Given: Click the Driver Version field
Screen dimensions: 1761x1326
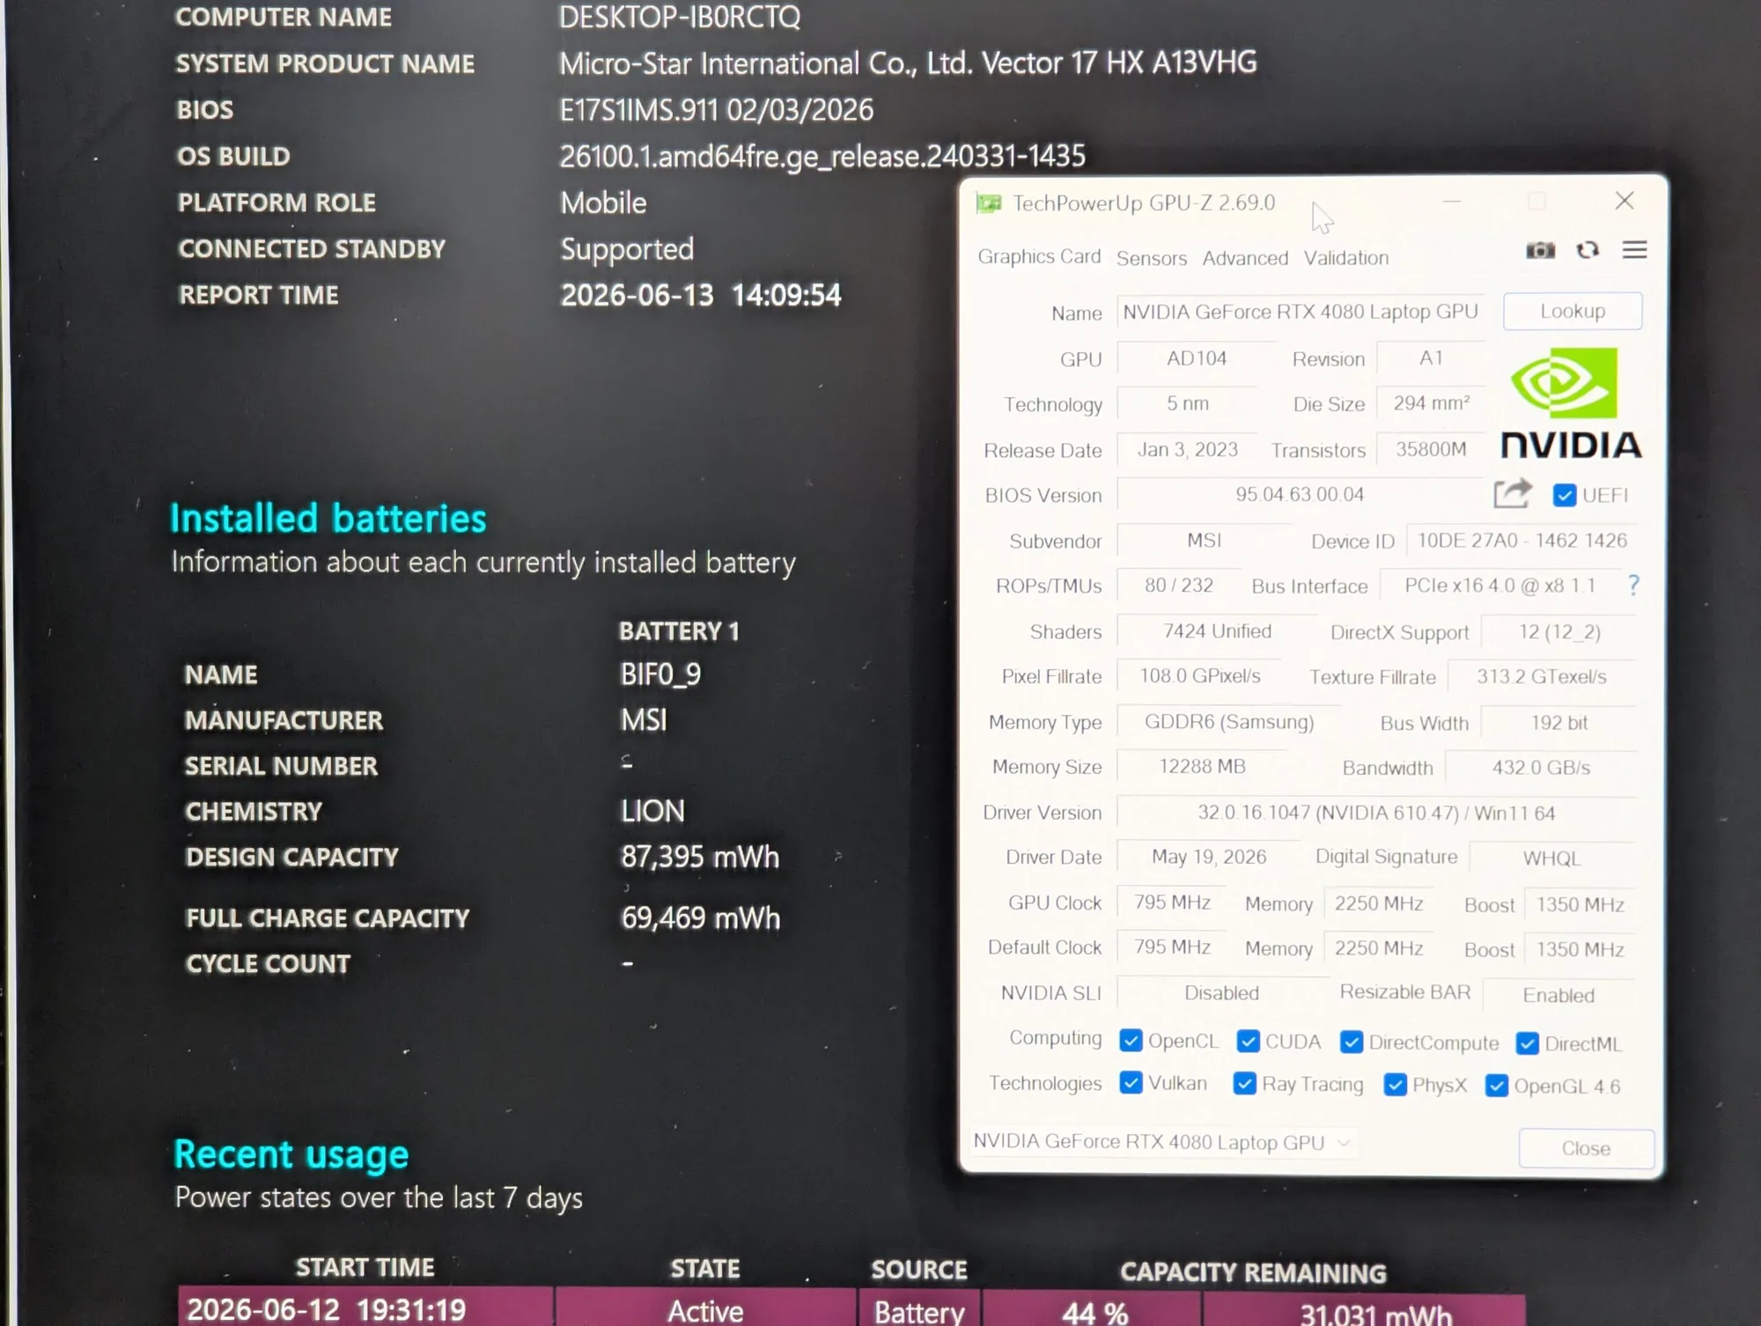Looking at the screenshot, I should point(1376,813).
